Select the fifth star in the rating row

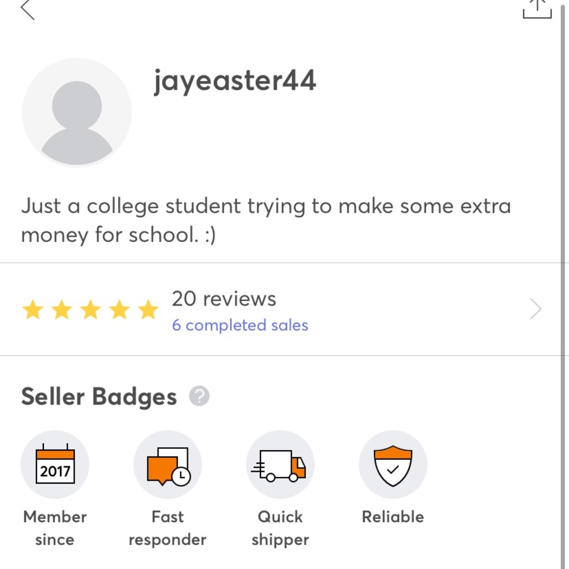tap(148, 309)
